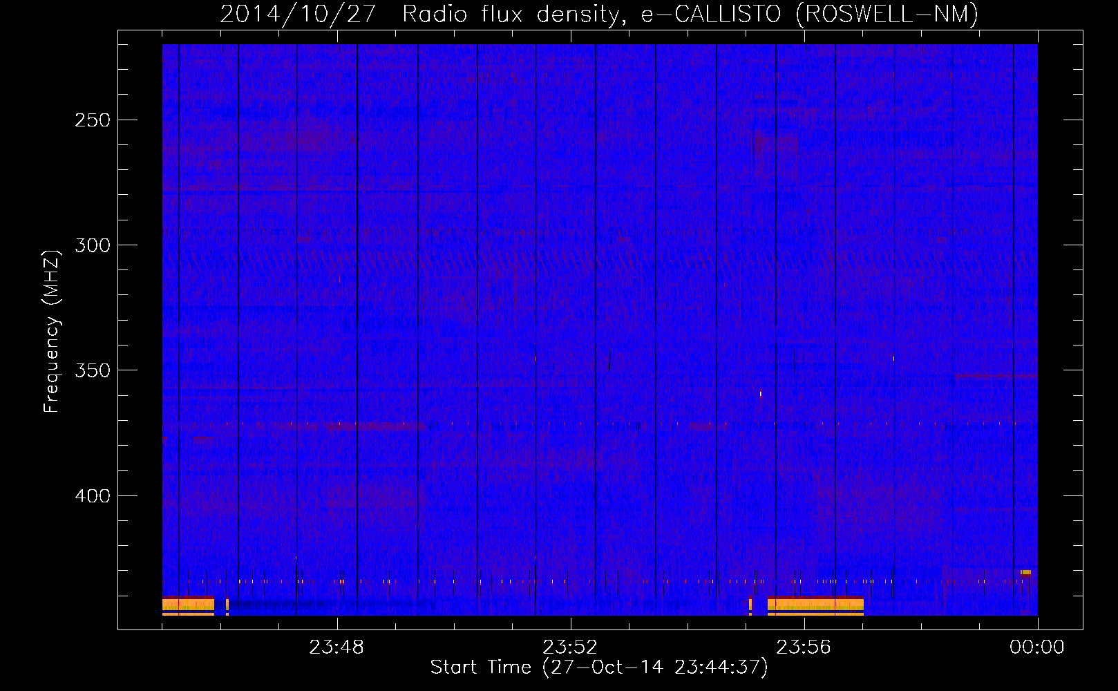This screenshot has width=1118, height=691.
Task: Click the "Start Time (27-Oct-14 23:44:37)" label
Action: pyautogui.click(x=599, y=668)
